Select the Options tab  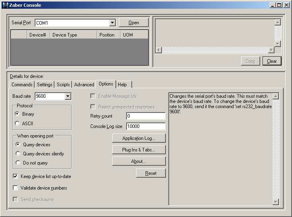[x=106, y=84]
